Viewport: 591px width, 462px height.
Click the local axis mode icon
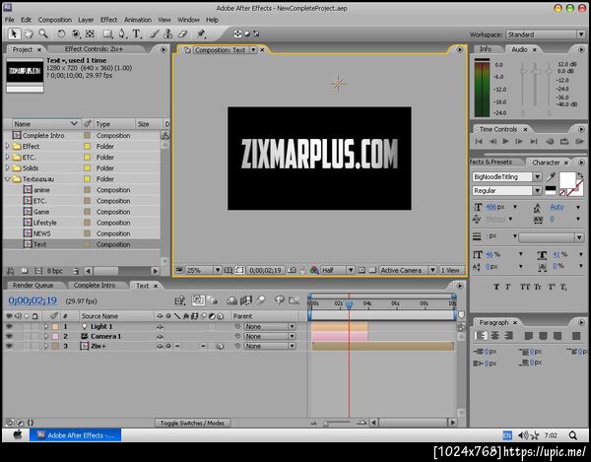point(237,33)
